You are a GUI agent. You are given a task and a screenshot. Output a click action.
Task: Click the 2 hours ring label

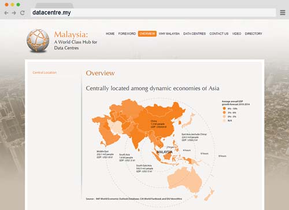pos(170,147)
